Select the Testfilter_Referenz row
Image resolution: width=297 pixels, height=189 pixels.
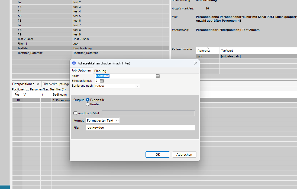[30, 53]
